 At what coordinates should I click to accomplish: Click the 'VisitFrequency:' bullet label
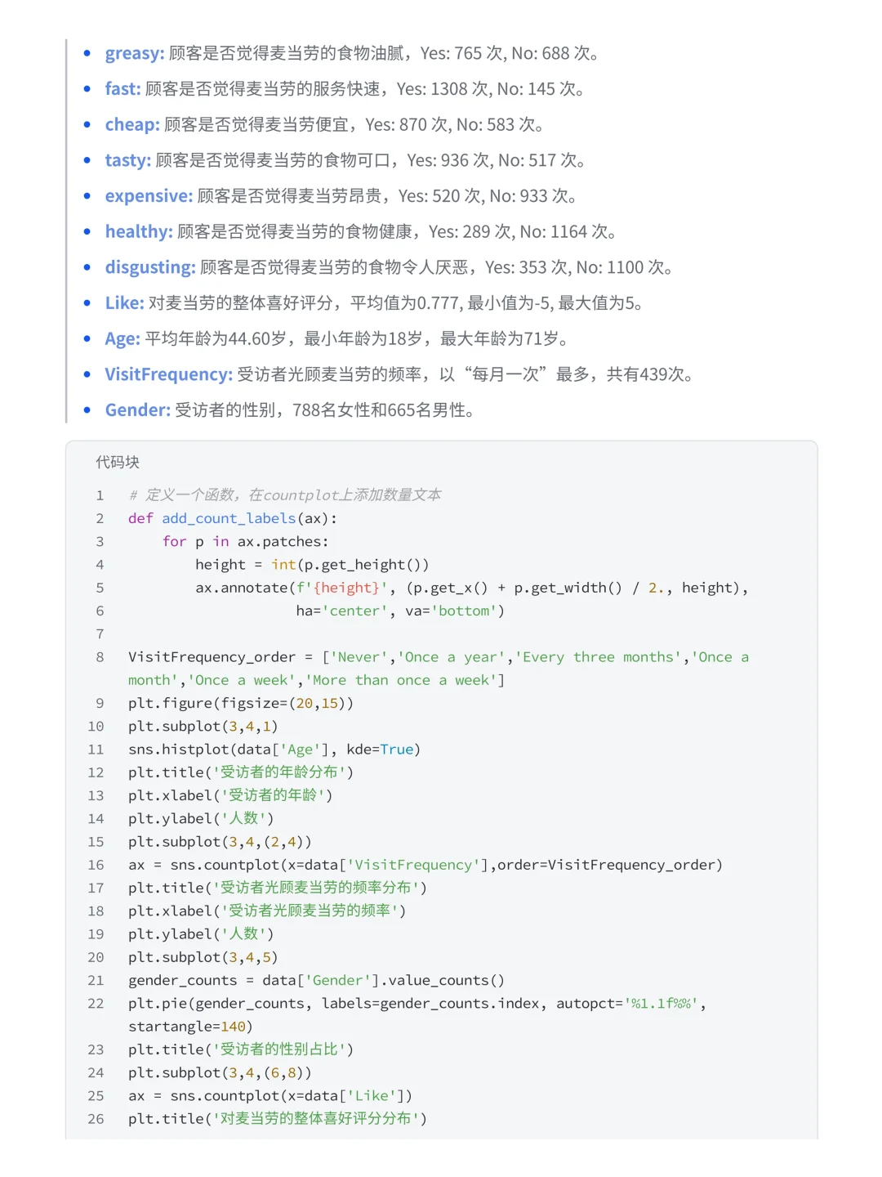[x=169, y=374]
